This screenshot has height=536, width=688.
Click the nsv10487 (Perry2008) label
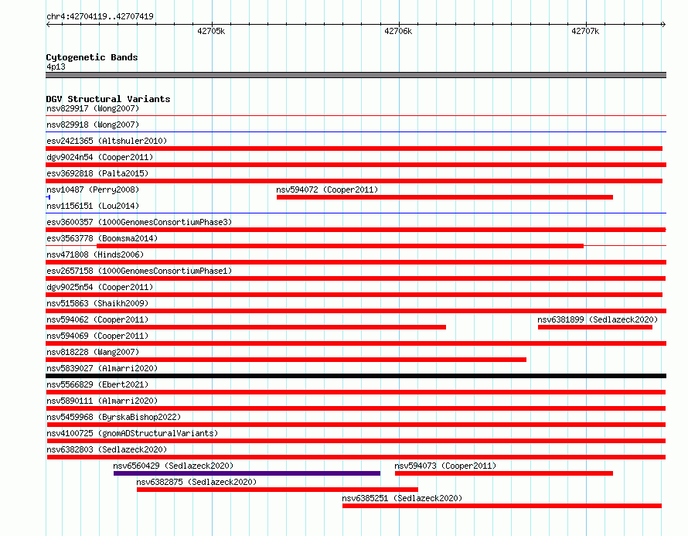tap(93, 189)
